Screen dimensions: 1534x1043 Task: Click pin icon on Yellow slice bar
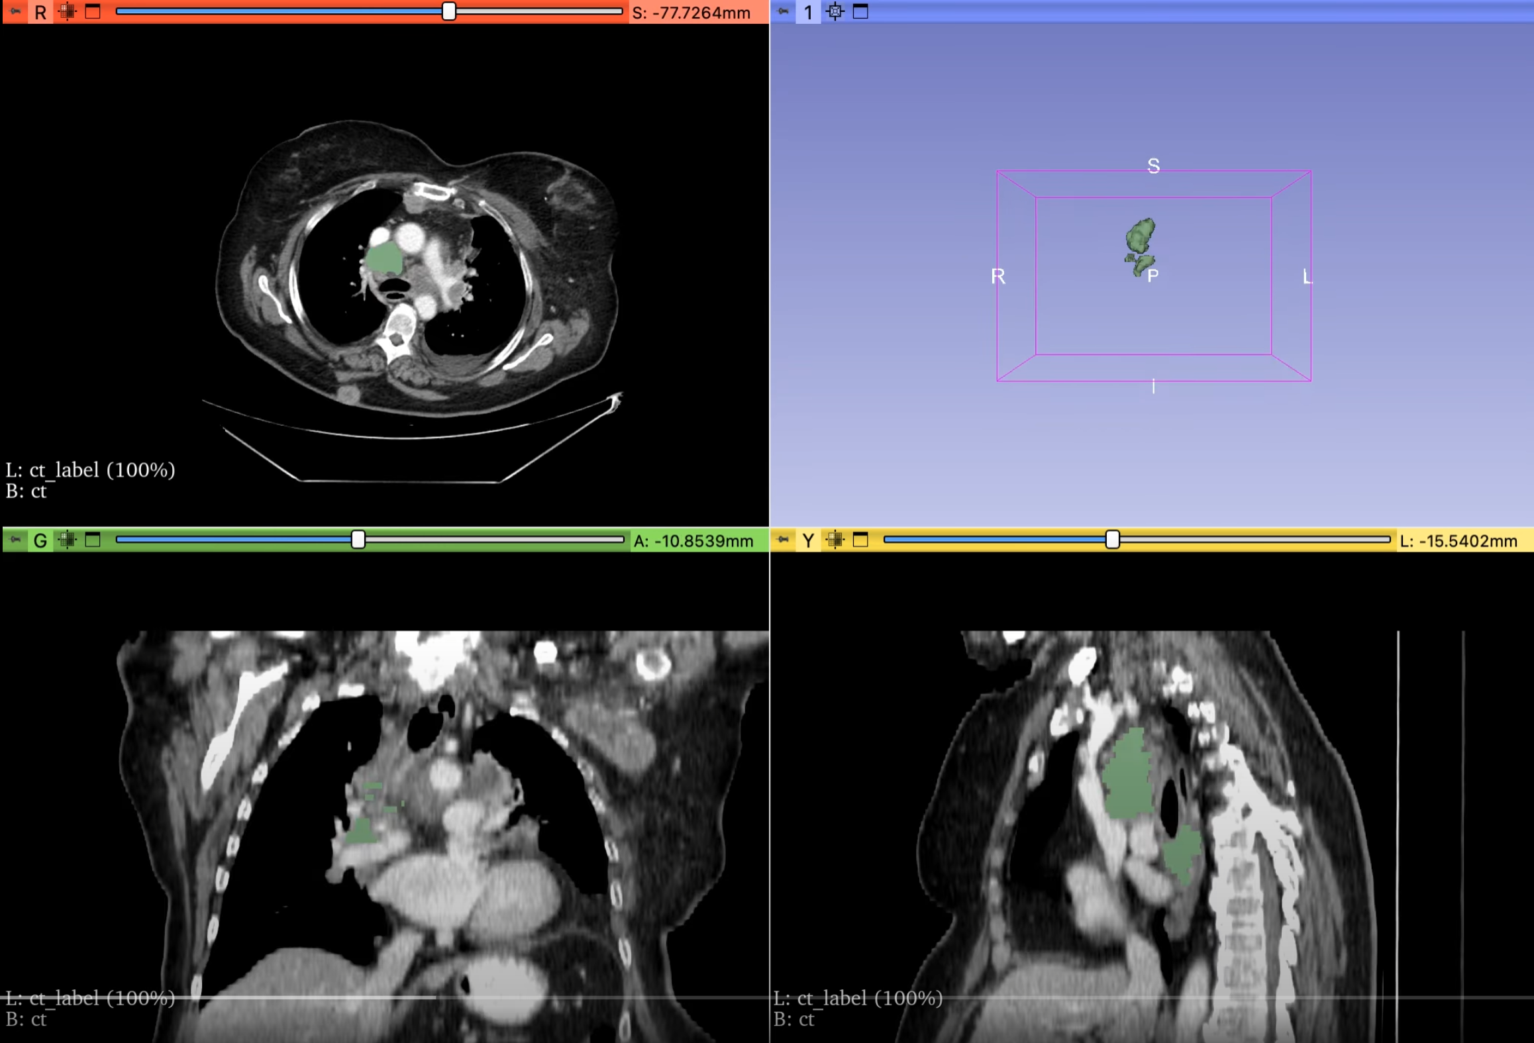(x=783, y=540)
